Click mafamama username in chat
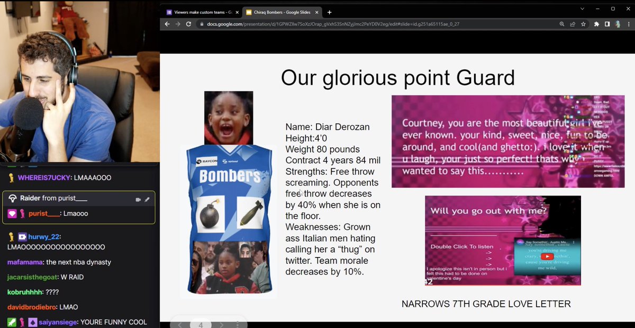Image resolution: width=635 pixels, height=328 pixels. (25, 262)
